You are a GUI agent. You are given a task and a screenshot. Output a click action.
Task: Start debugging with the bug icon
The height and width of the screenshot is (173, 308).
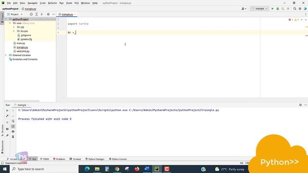278,9
